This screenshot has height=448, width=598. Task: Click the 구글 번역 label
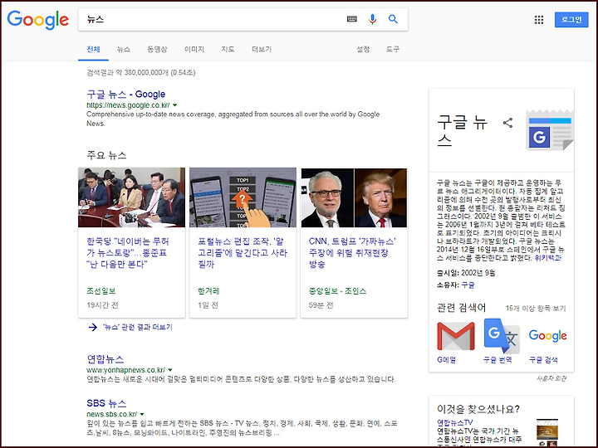[498, 359]
